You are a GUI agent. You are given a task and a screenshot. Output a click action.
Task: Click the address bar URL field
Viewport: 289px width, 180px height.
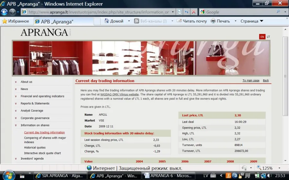tap(98, 12)
